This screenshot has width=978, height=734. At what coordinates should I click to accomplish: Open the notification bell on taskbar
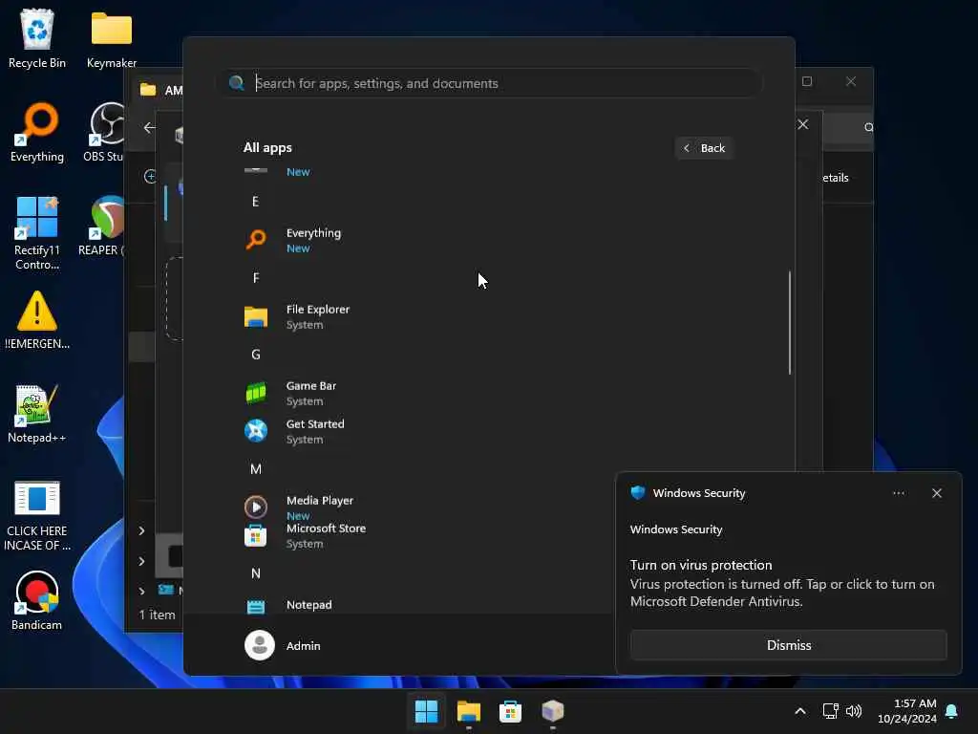point(952,711)
